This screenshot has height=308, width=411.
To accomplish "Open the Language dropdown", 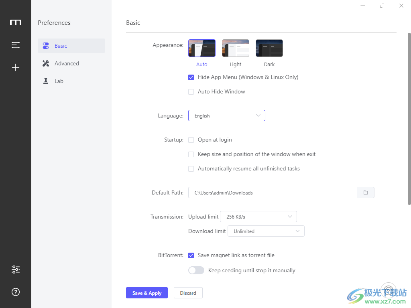I will [226, 115].
